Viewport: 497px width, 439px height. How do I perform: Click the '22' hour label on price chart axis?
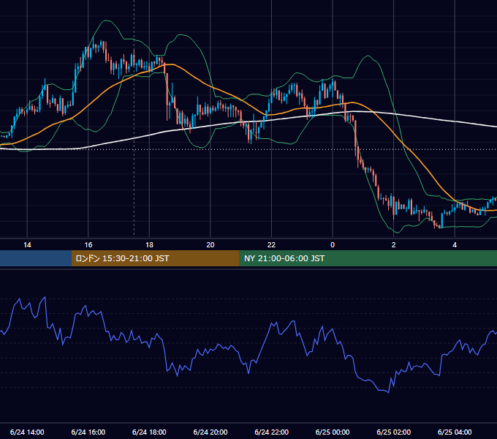[271, 245]
